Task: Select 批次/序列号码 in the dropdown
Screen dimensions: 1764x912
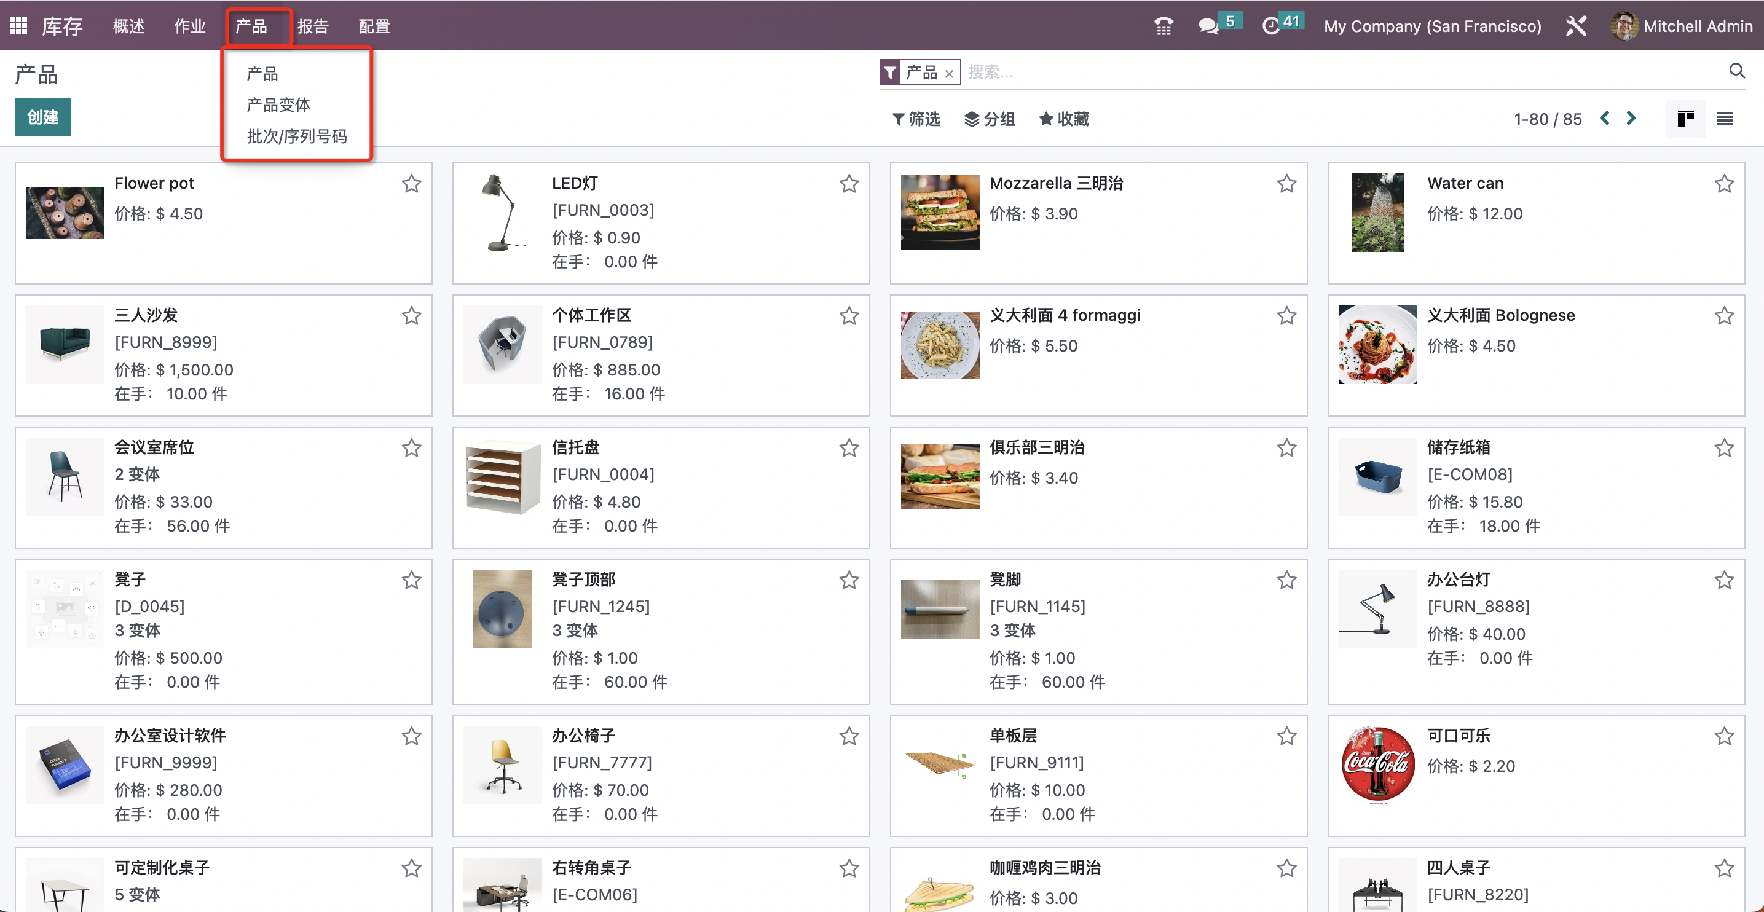Action: (x=296, y=136)
